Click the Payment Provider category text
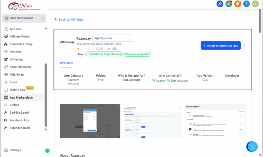263x157 pixels. tap(73, 82)
